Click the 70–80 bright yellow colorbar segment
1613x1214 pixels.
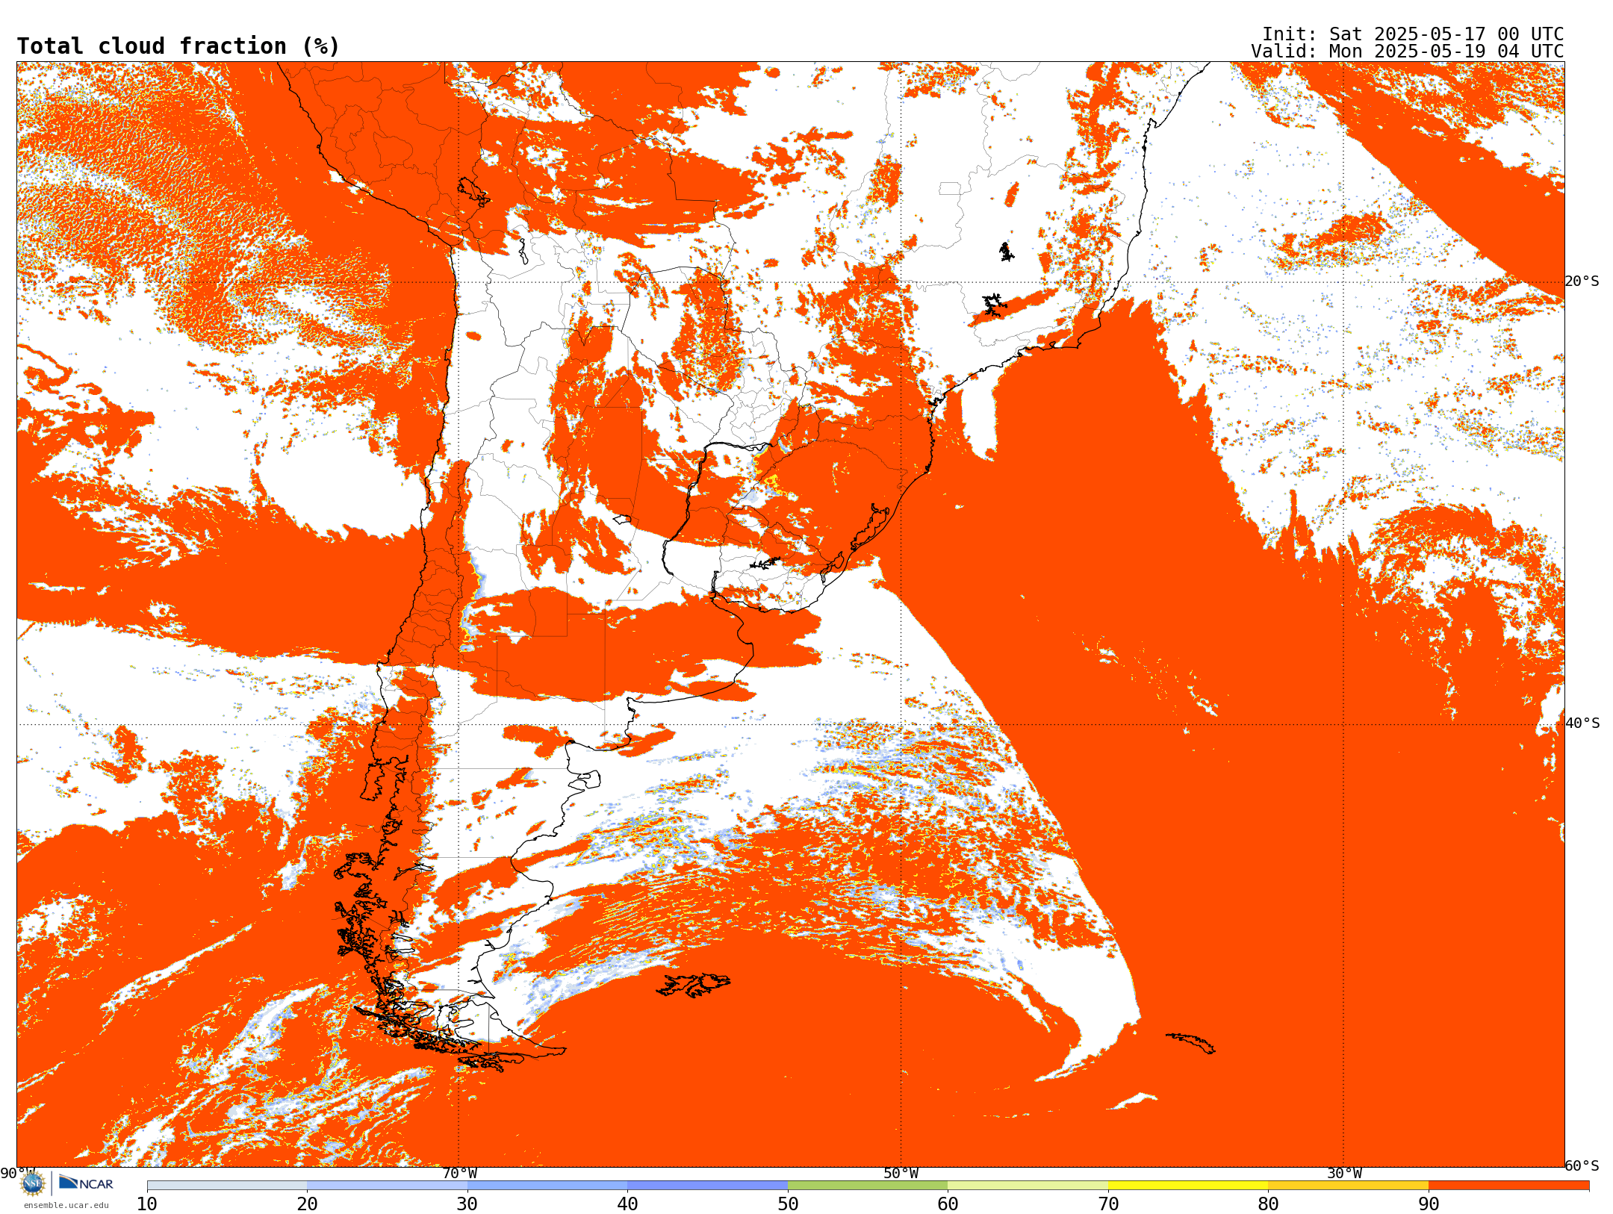[1188, 1186]
